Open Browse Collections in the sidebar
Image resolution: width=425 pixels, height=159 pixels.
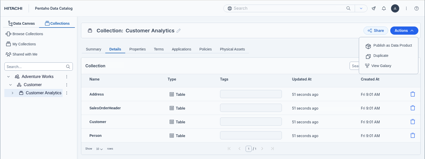(x=28, y=34)
